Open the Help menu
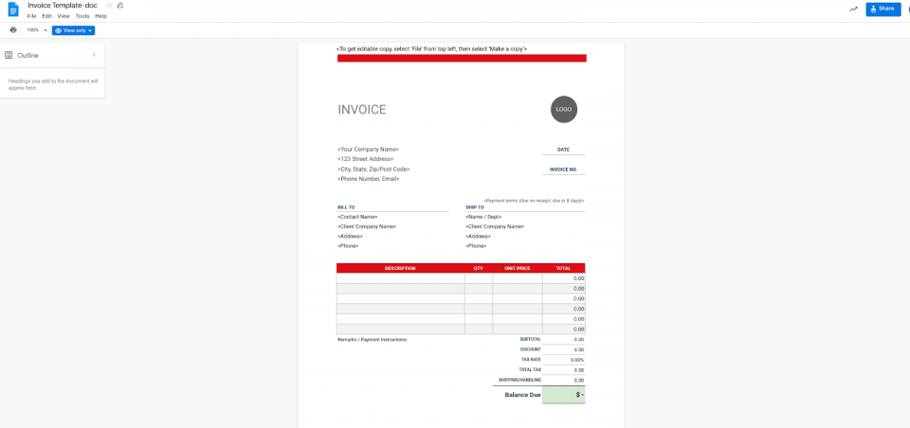910x428 pixels. coord(101,16)
